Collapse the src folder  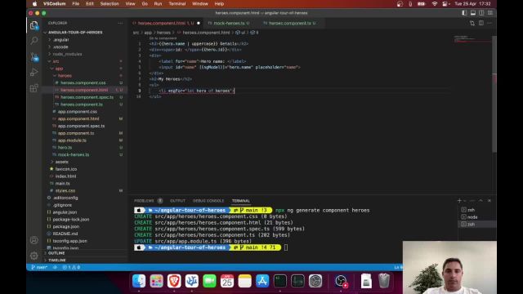pyautogui.click(x=56, y=61)
